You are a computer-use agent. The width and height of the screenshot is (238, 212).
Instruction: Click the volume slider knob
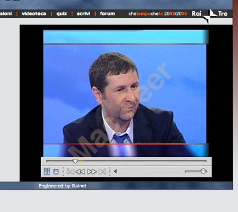(204, 171)
